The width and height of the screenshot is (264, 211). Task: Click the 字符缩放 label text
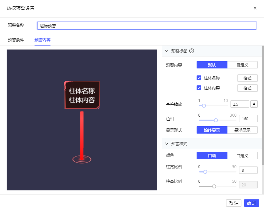pyautogui.click(x=174, y=104)
